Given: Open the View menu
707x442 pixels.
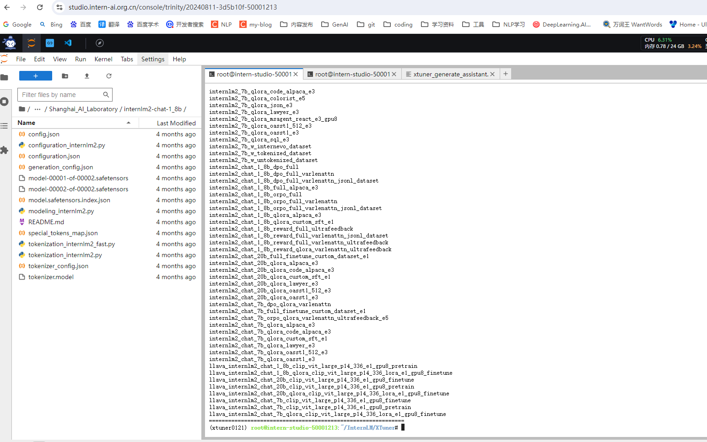Looking at the screenshot, I should point(60,59).
